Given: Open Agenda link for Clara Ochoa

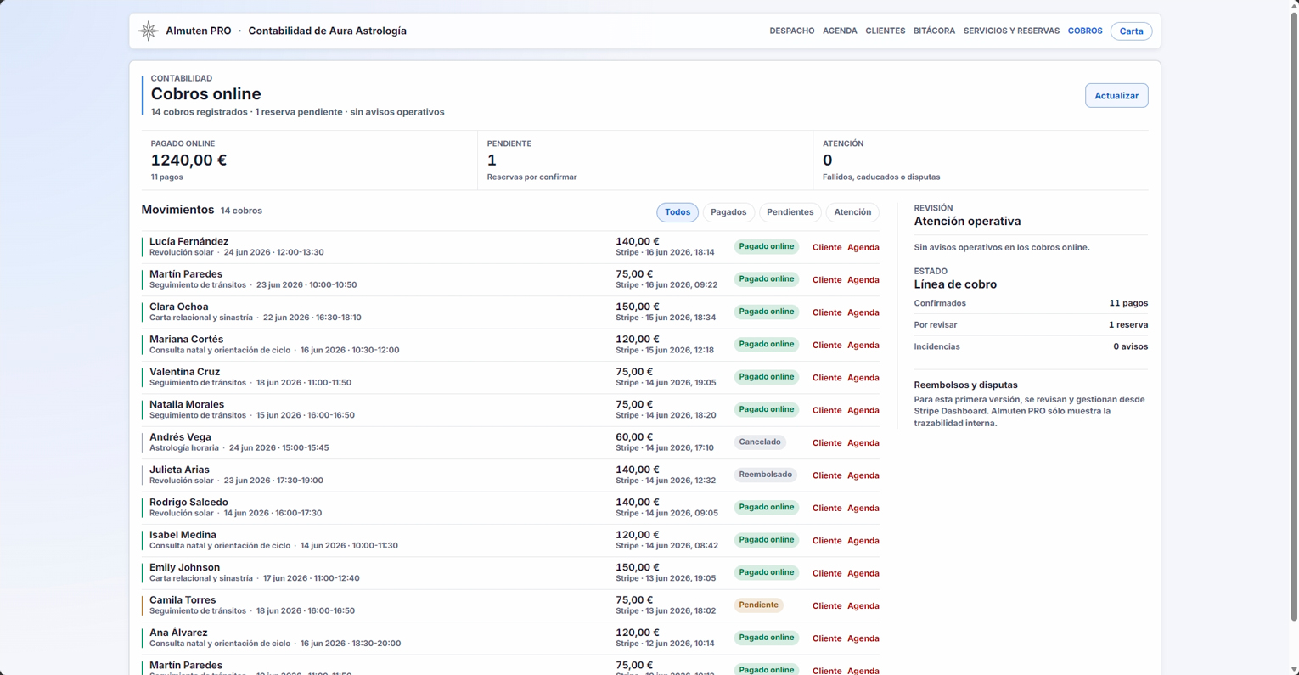Looking at the screenshot, I should pyautogui.click(x=863, y=312).
